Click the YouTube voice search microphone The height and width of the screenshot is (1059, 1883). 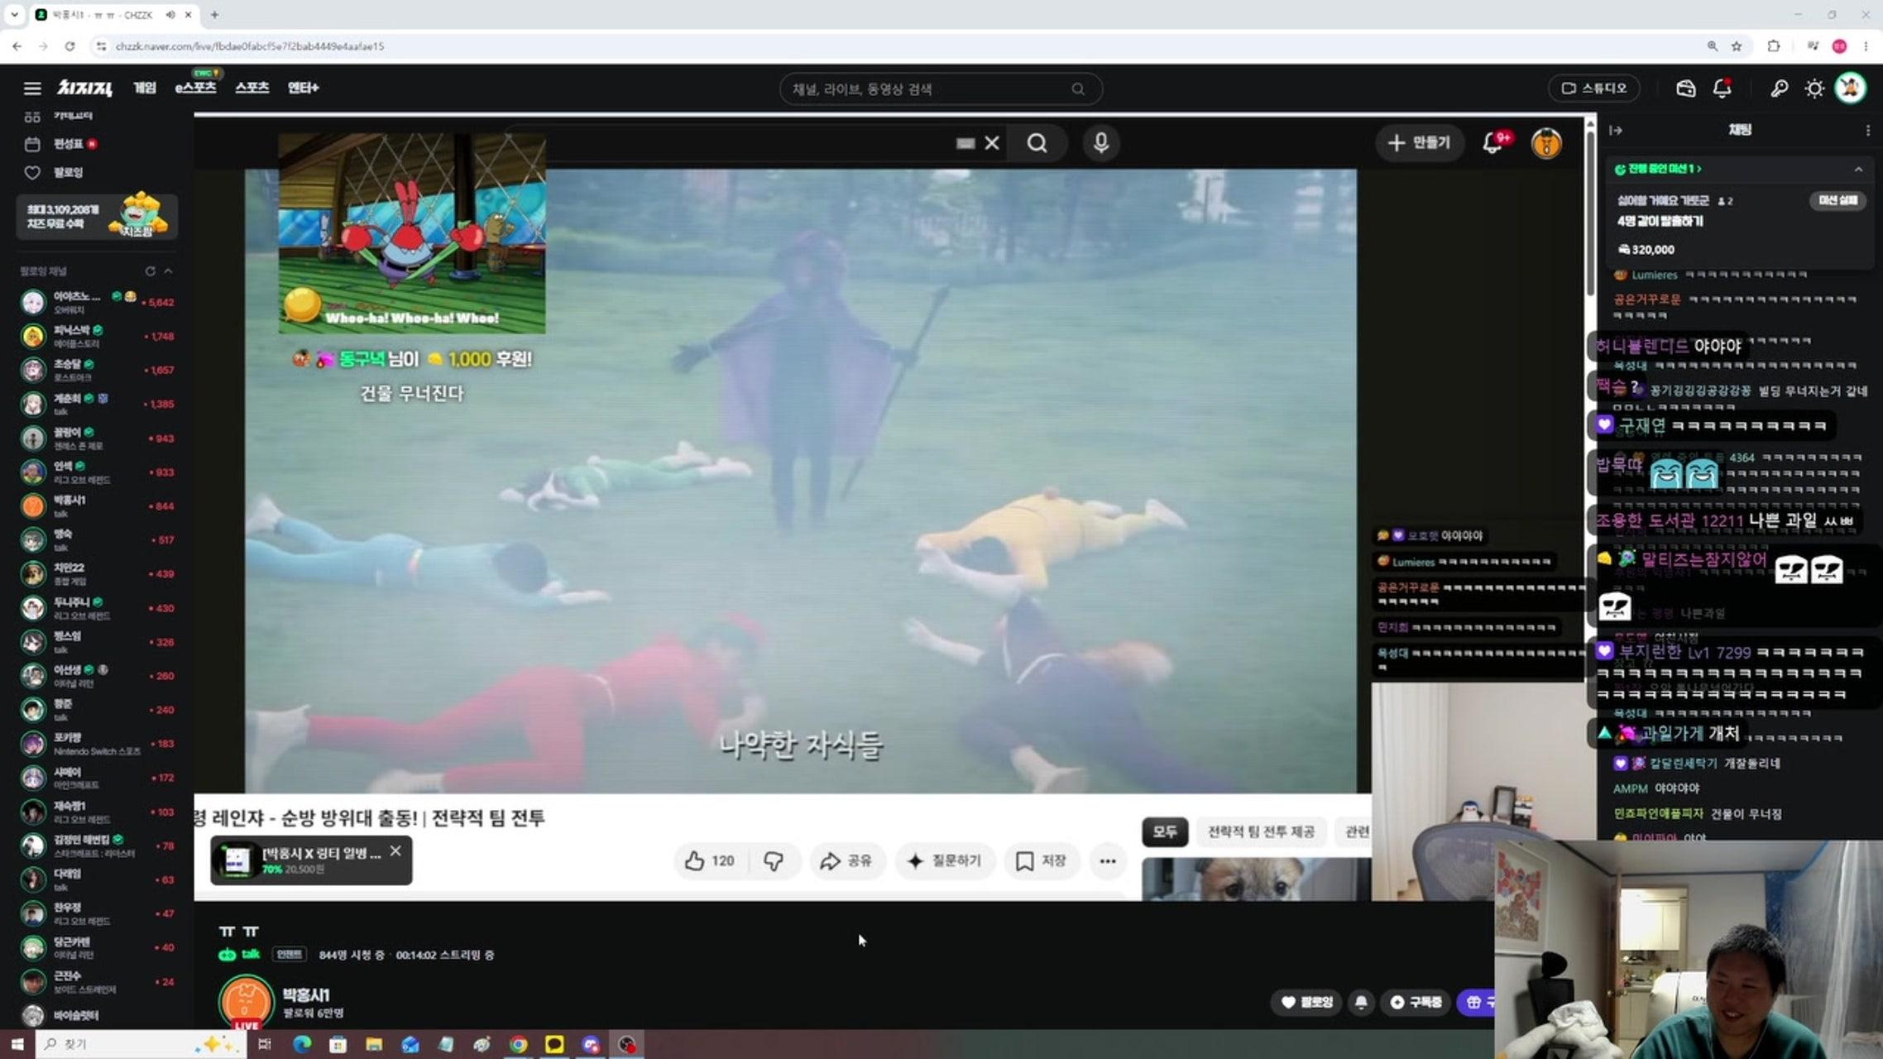(x=1100, y=144)
